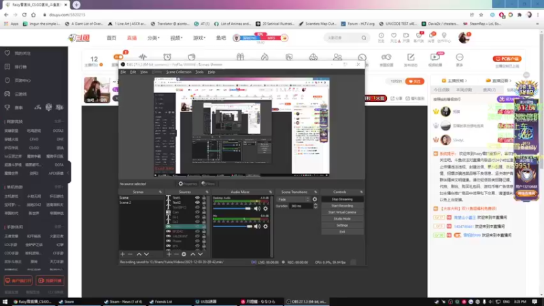544x306 pixels.
Task: Click Start Recording button
Action: tap(342, 206)
